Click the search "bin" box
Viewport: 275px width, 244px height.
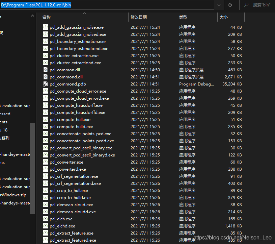pyautogui.click(x=257, y=5)
